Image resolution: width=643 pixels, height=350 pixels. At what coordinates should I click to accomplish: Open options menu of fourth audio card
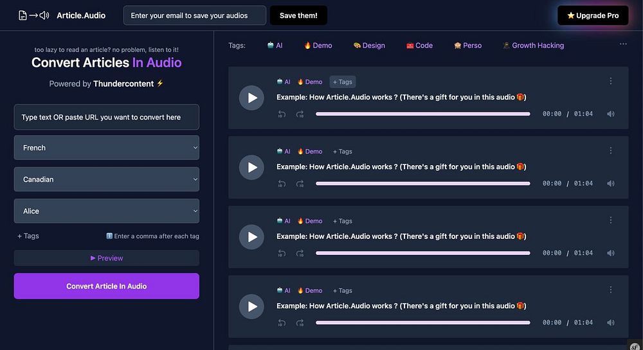point(611,290)
